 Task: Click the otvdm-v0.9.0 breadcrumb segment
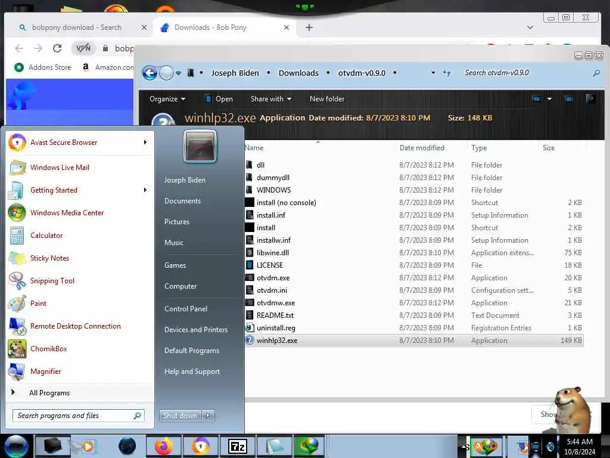(362, 73)
